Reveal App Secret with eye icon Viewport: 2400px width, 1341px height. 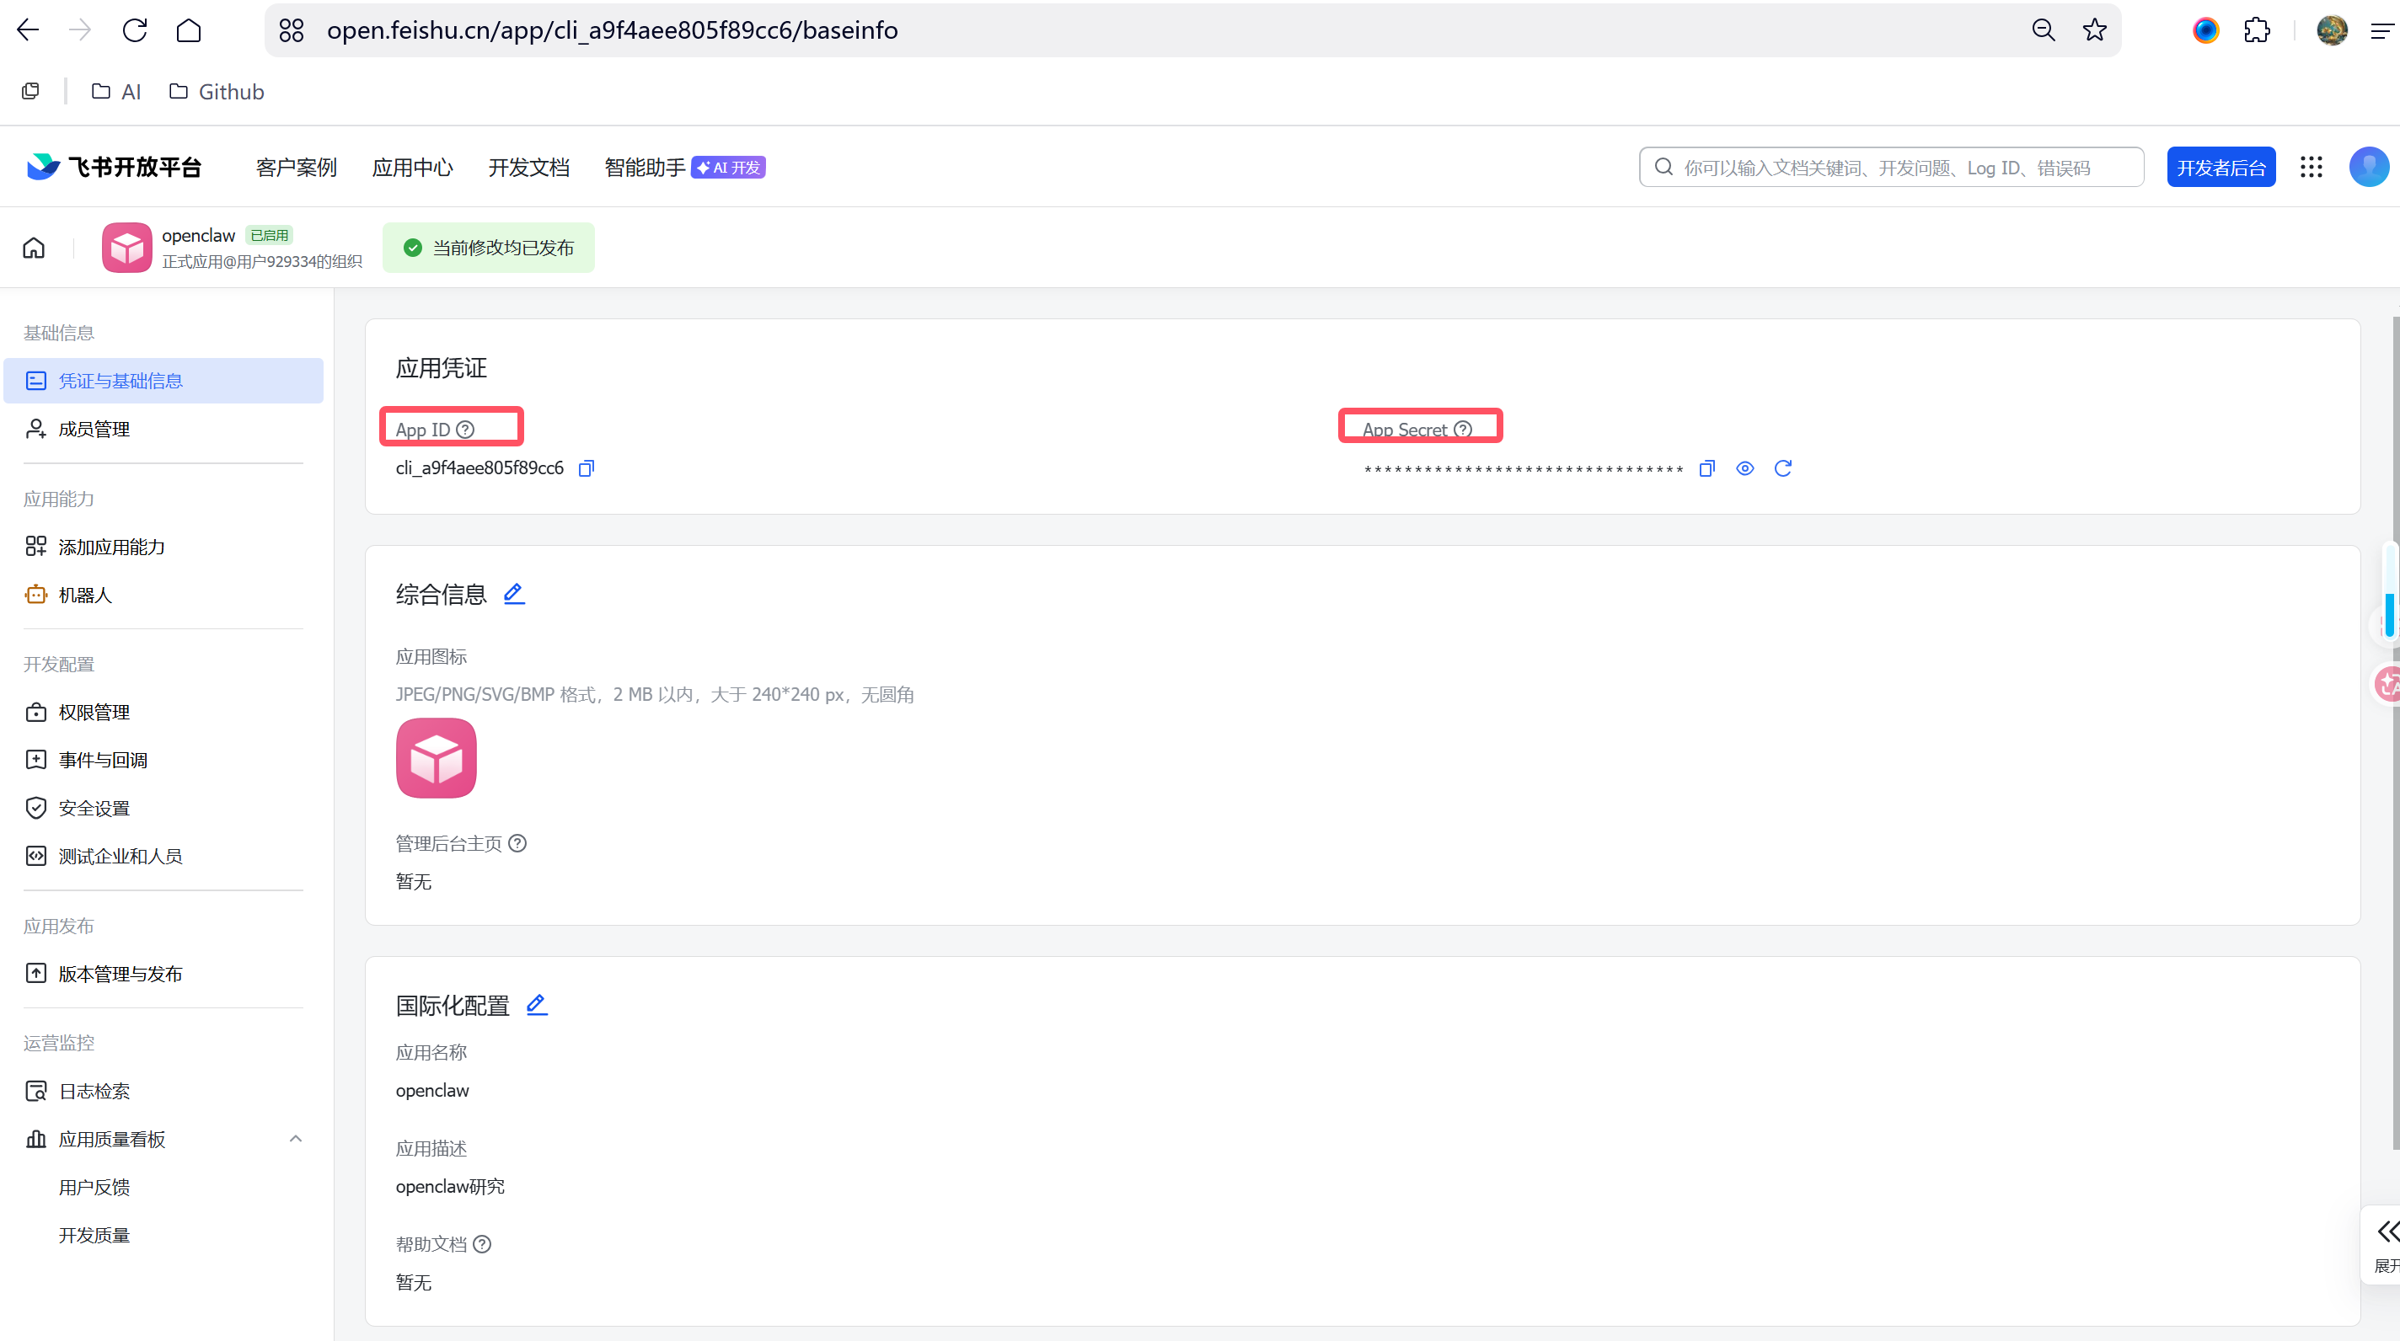pos(1744,468)
